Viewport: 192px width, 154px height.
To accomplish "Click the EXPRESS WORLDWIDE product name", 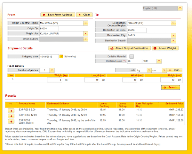I will (26, 122).
